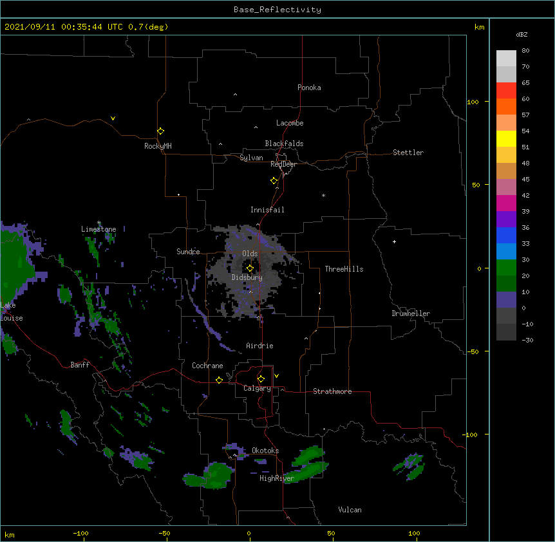Click the Base_Reflectivity title text

click(277, 10)
